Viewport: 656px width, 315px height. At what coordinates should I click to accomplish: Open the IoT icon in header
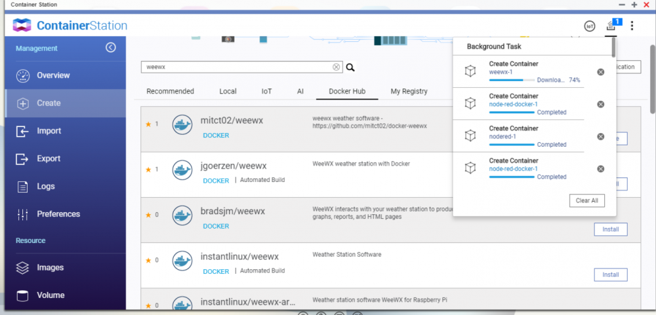pos(590,26)
